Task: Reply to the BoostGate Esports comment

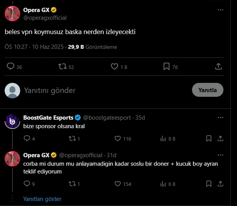Action: [27, 138]
